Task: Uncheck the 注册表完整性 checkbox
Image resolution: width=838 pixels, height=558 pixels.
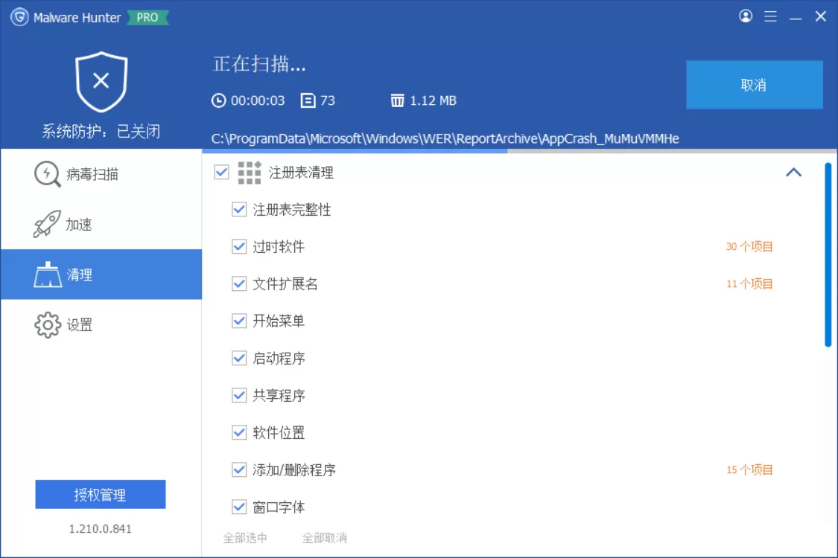Action: [x=238, y=210]
